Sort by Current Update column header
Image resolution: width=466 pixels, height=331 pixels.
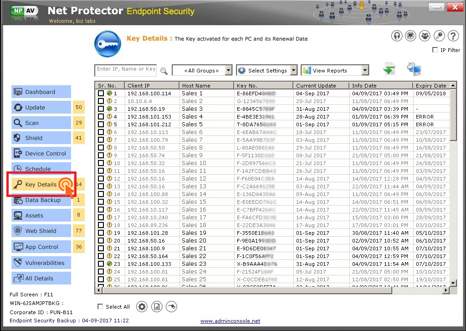pyautogui.click(x=321, y=86)
